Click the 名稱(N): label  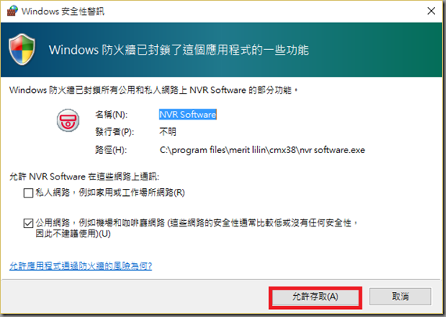coord(111,115)
